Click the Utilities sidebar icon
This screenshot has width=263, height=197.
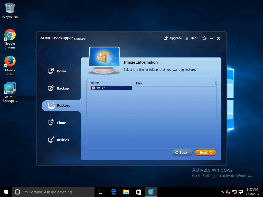51,140
